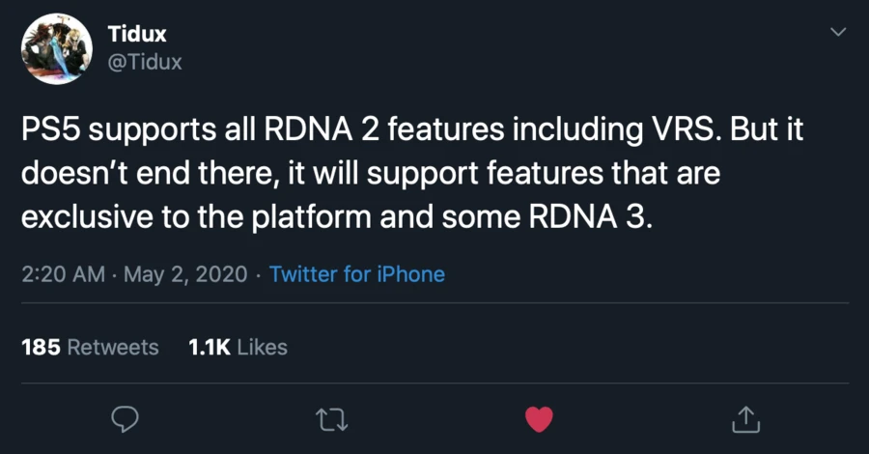View the 185 Retweets list
Viewport: 869px width, 454px height.
point(90,347)
